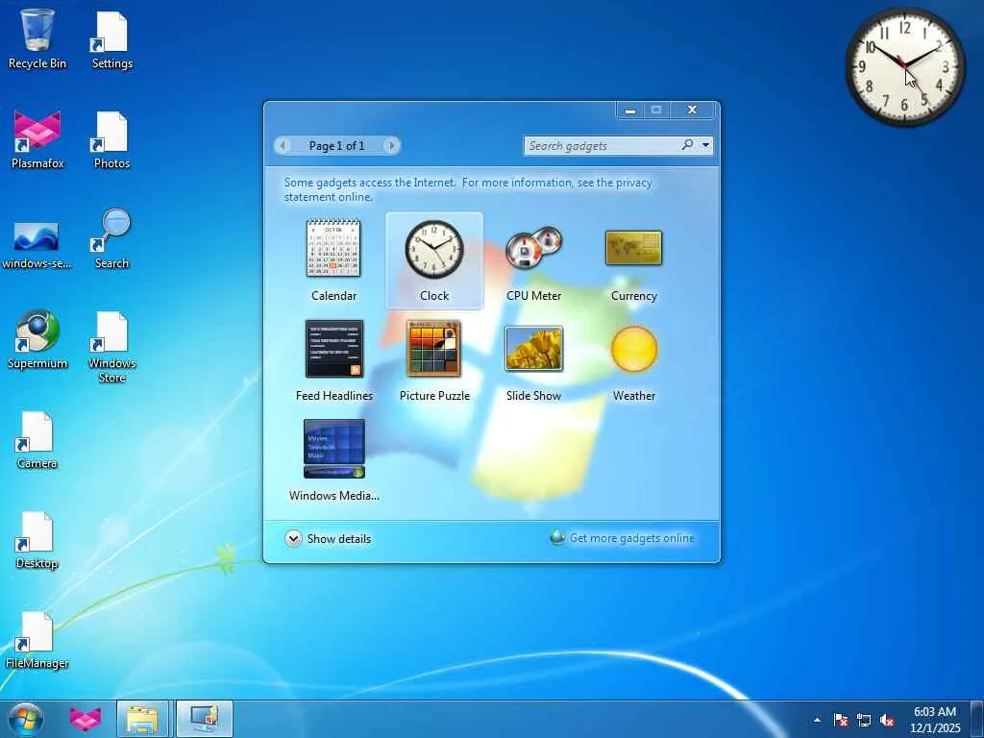This screenshot has height=738, width=984.
Task: Click the Photos desktop shortcut
Action: (111, 139)
